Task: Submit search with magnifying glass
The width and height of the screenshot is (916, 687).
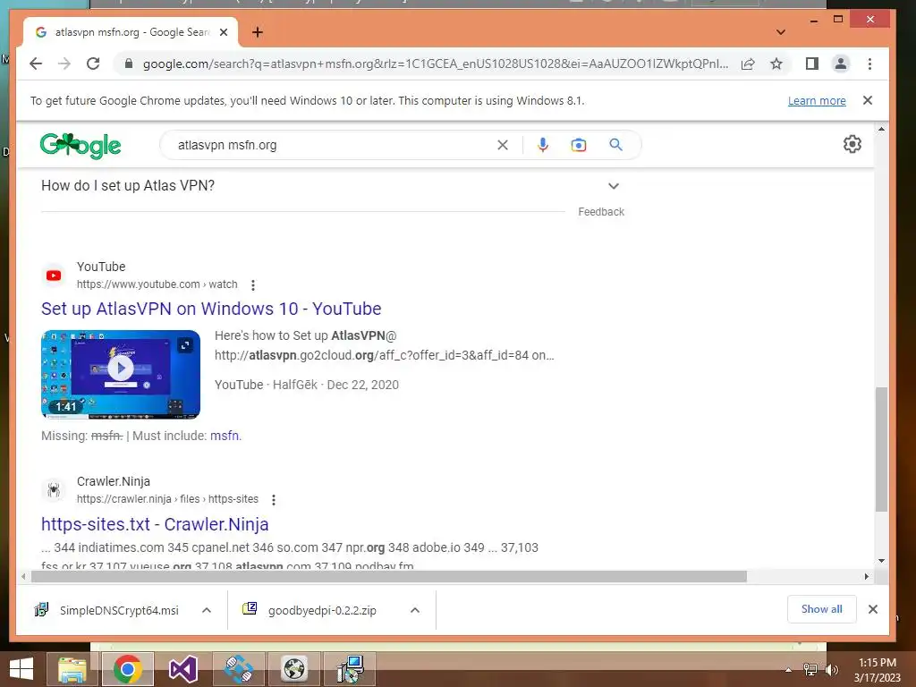Action: (615, 144)
